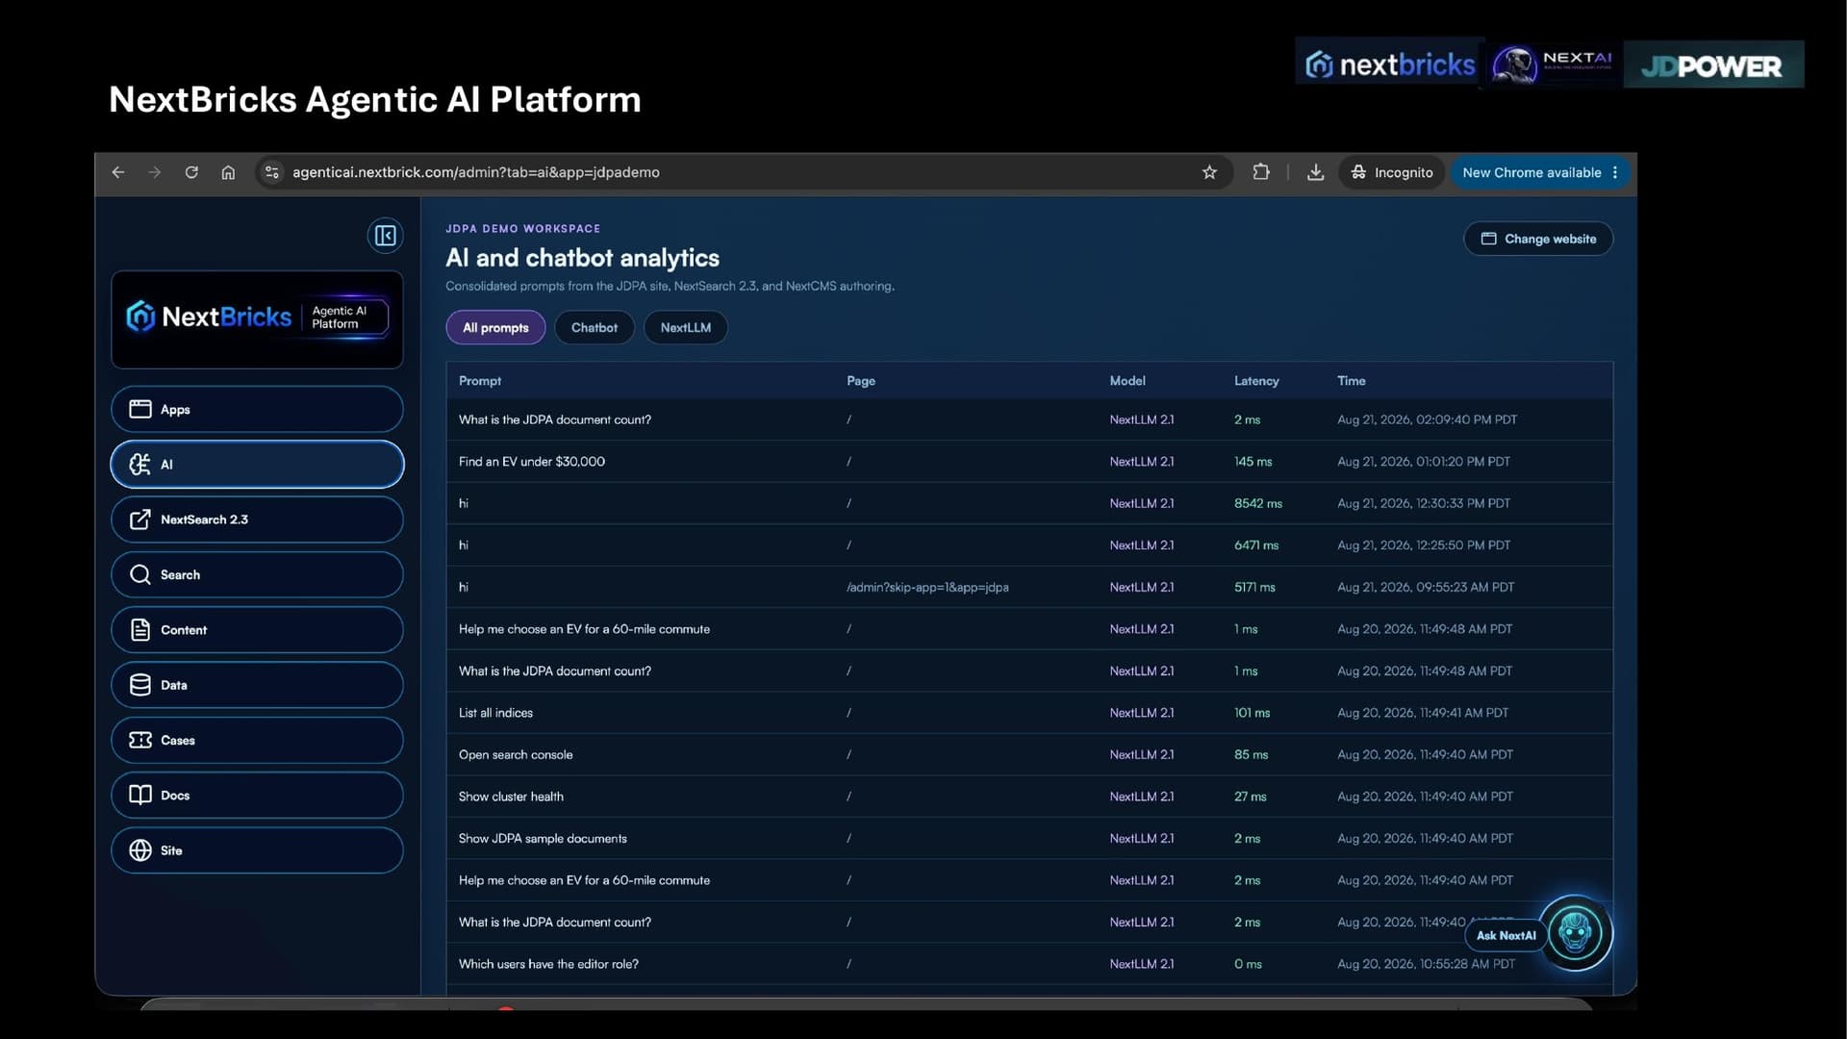Click the 8542 ms latency value

(1258, 504)
